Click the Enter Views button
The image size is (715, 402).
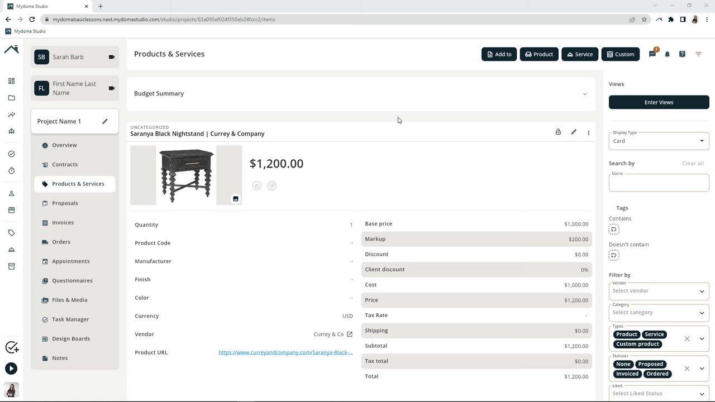tap(659, 102)
